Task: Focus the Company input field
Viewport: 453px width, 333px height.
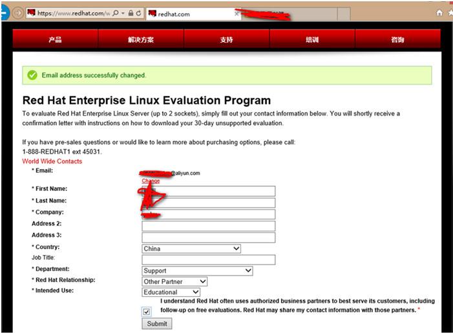Action: coord(208,214)
